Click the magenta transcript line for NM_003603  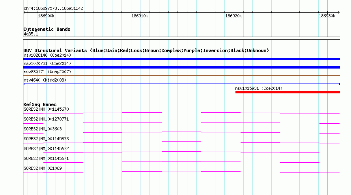181,132
